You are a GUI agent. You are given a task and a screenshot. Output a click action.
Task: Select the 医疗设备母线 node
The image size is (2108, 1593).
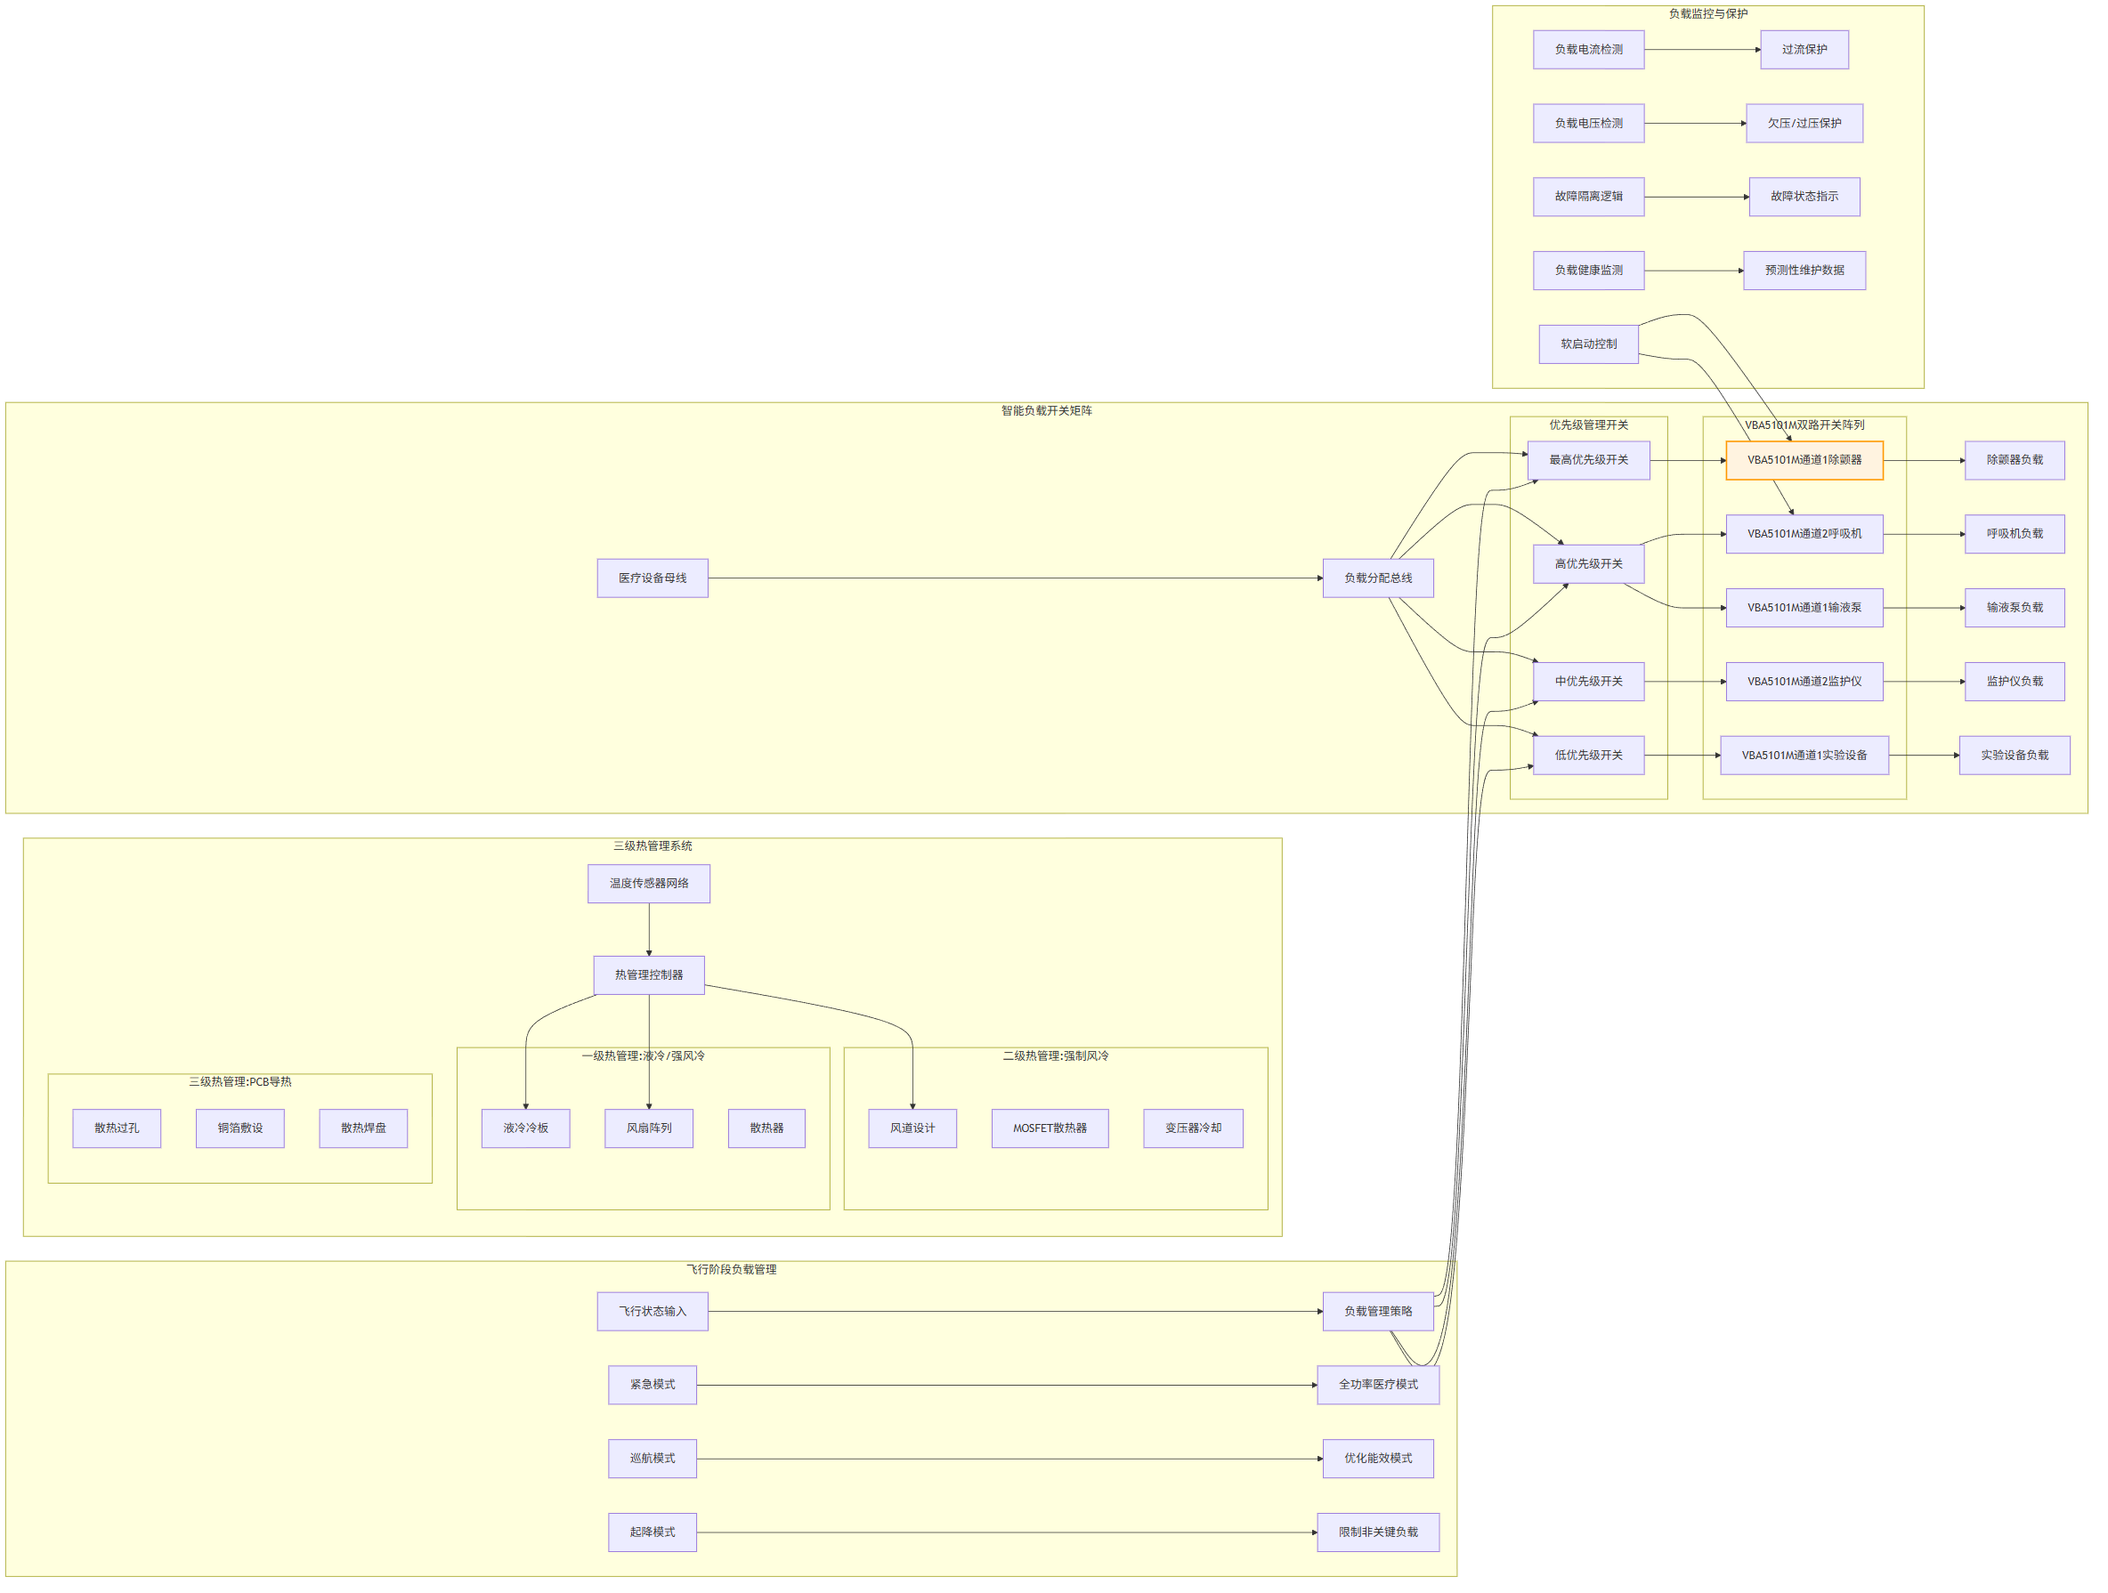(x=653, y=578)
